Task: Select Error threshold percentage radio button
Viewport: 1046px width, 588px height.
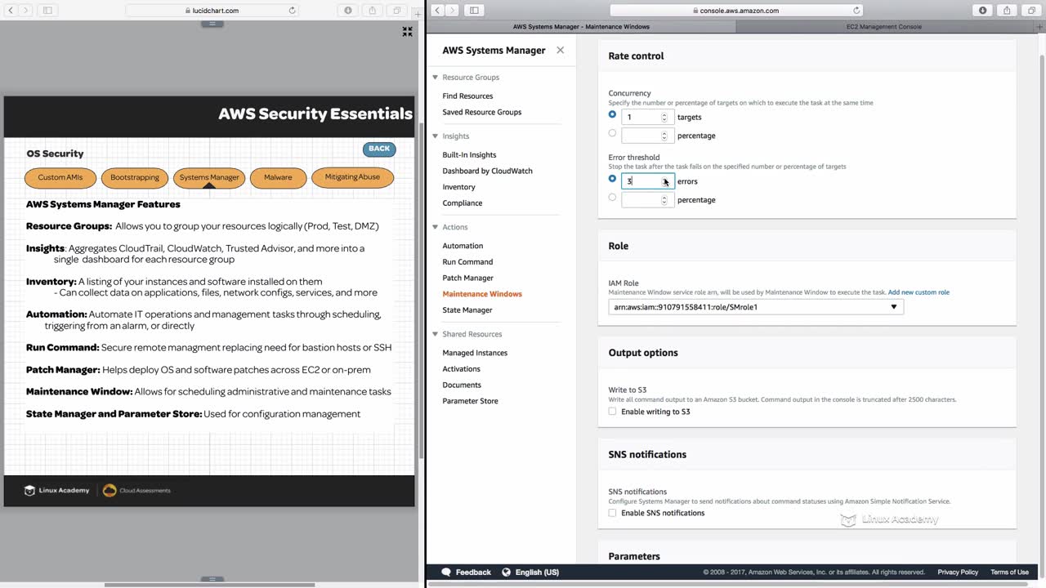Action: click(x=612, y=198)
